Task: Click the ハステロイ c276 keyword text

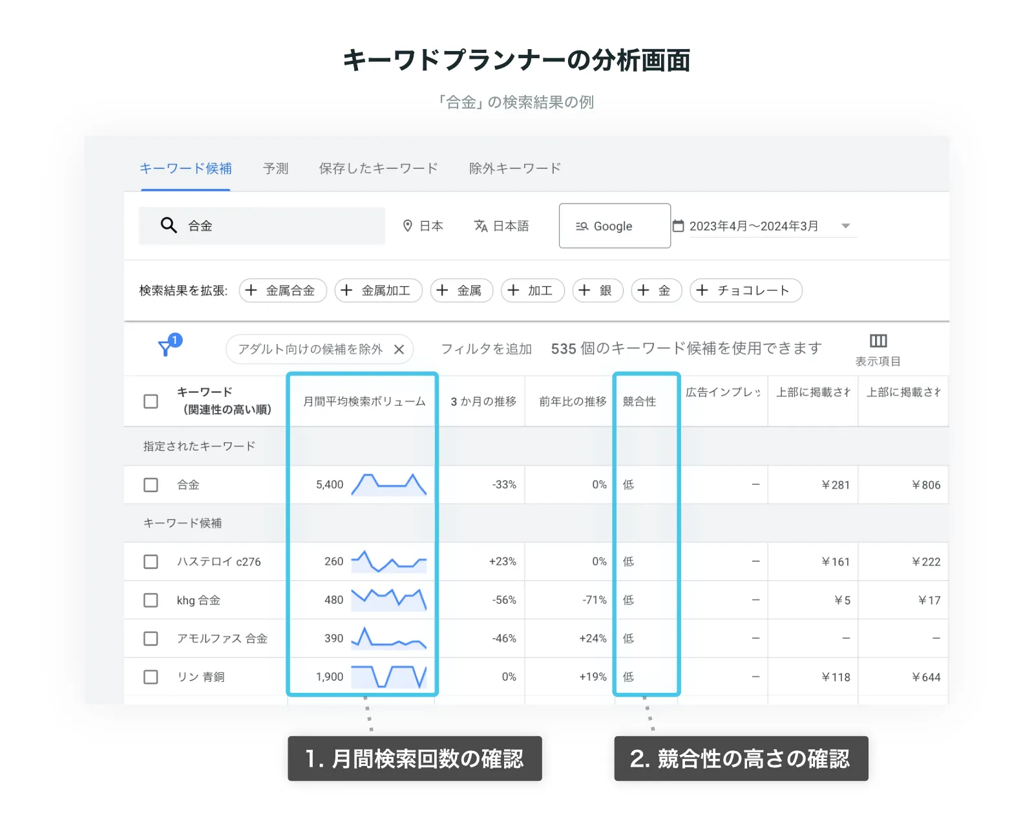Action: point(219,562)
